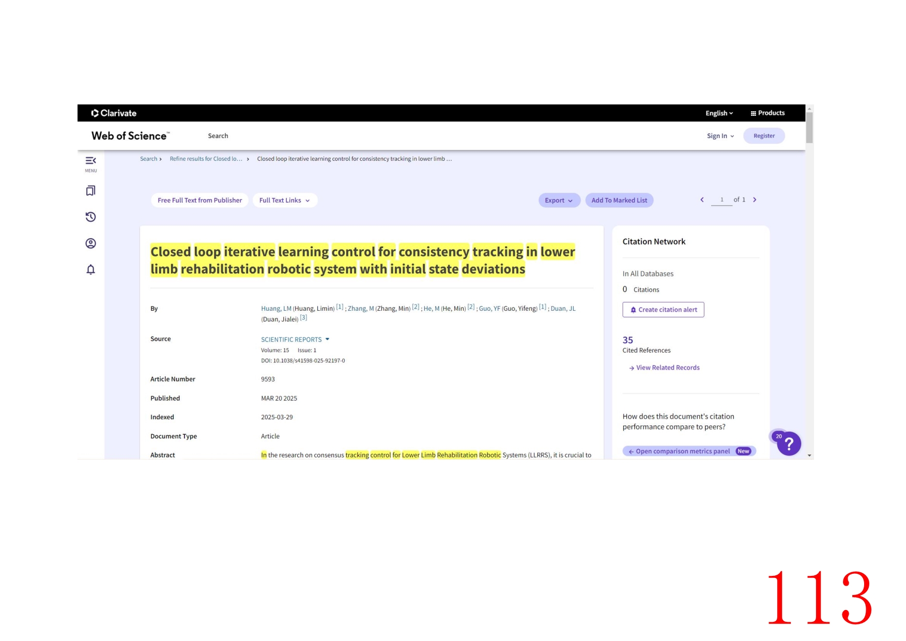Screen dimensions: 906x641
Task: Expand Full Text Links dropdown
Action: click(x=284, y=201)
